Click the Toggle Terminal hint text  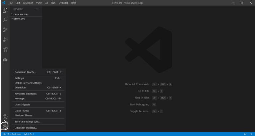140,111
